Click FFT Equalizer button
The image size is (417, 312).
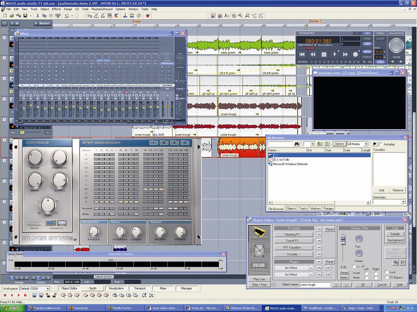293,248
